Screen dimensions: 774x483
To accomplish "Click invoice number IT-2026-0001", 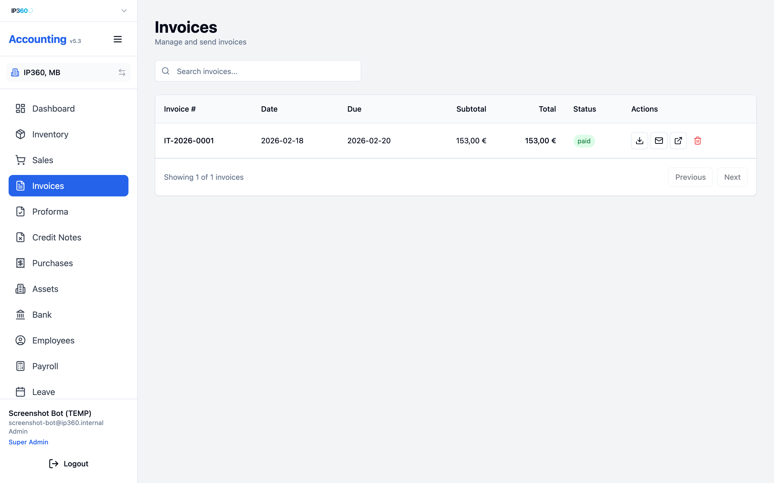I will pyautogui.click(x=189, y=141).
